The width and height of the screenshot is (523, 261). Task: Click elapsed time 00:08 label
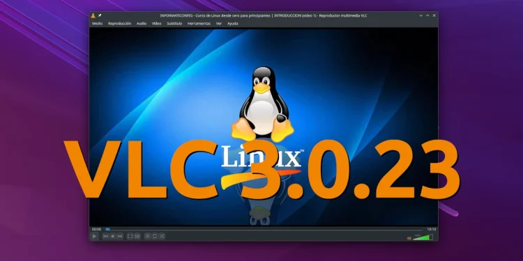(96, 229)
